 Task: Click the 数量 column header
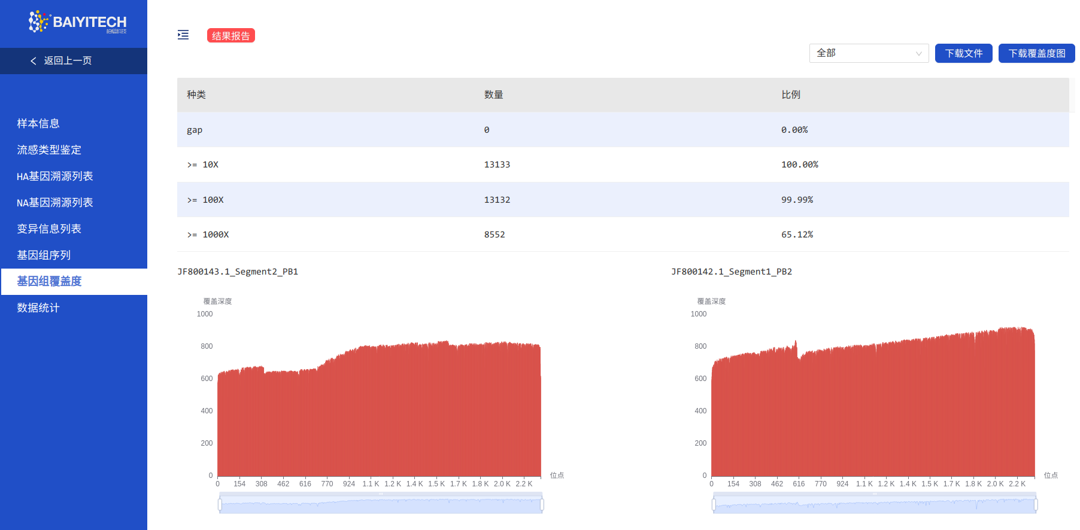click(494, 95)
